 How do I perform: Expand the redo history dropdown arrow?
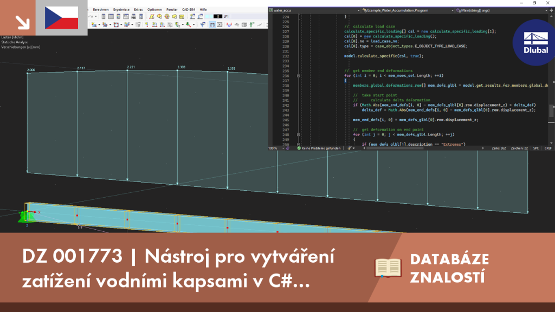point(95,16)
